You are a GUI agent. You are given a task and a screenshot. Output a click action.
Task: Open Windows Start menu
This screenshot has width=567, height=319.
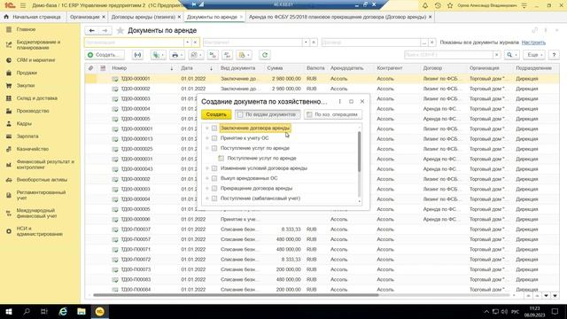(x=9, y=311)
